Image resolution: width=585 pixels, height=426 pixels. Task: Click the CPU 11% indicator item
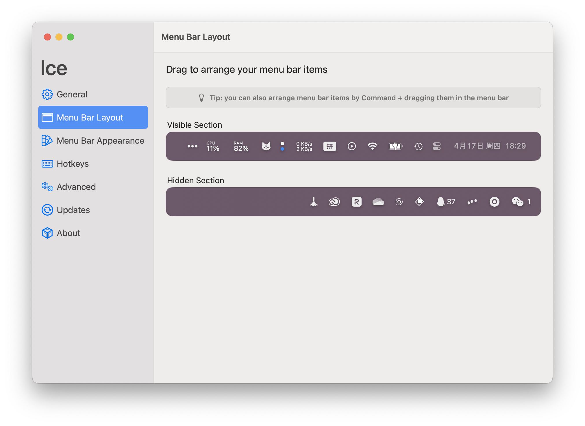pos(213,147)
